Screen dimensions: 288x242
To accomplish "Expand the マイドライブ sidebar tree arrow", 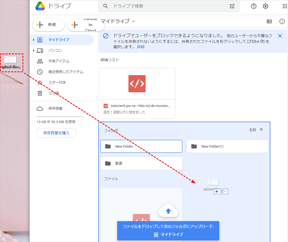I will coord(34,40).
